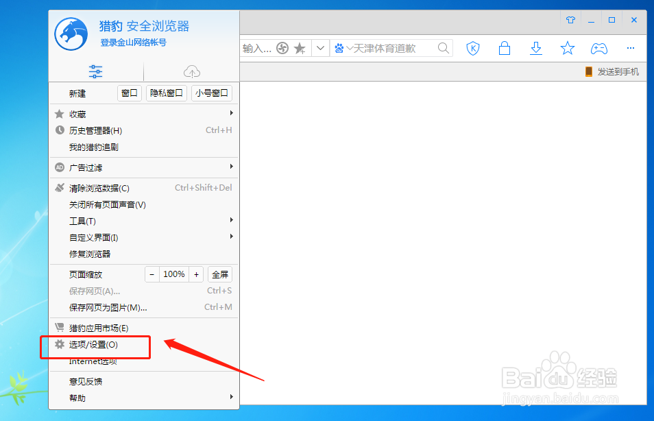Image resolution: width=654 pixels, height=421 pixels.
Task: Click the magnifier search icon
Action: pyautogui.click(x=444, y=48)
